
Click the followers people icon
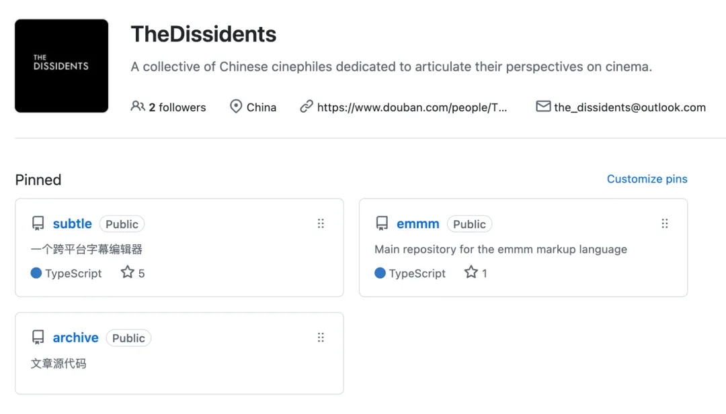click(x=138, y=106)
